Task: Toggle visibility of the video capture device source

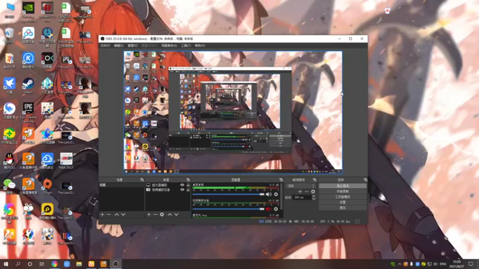Action: pos(183,189)
